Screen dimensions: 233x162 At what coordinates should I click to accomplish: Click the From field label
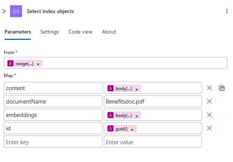pyautogui.click(x=9, y=53)
